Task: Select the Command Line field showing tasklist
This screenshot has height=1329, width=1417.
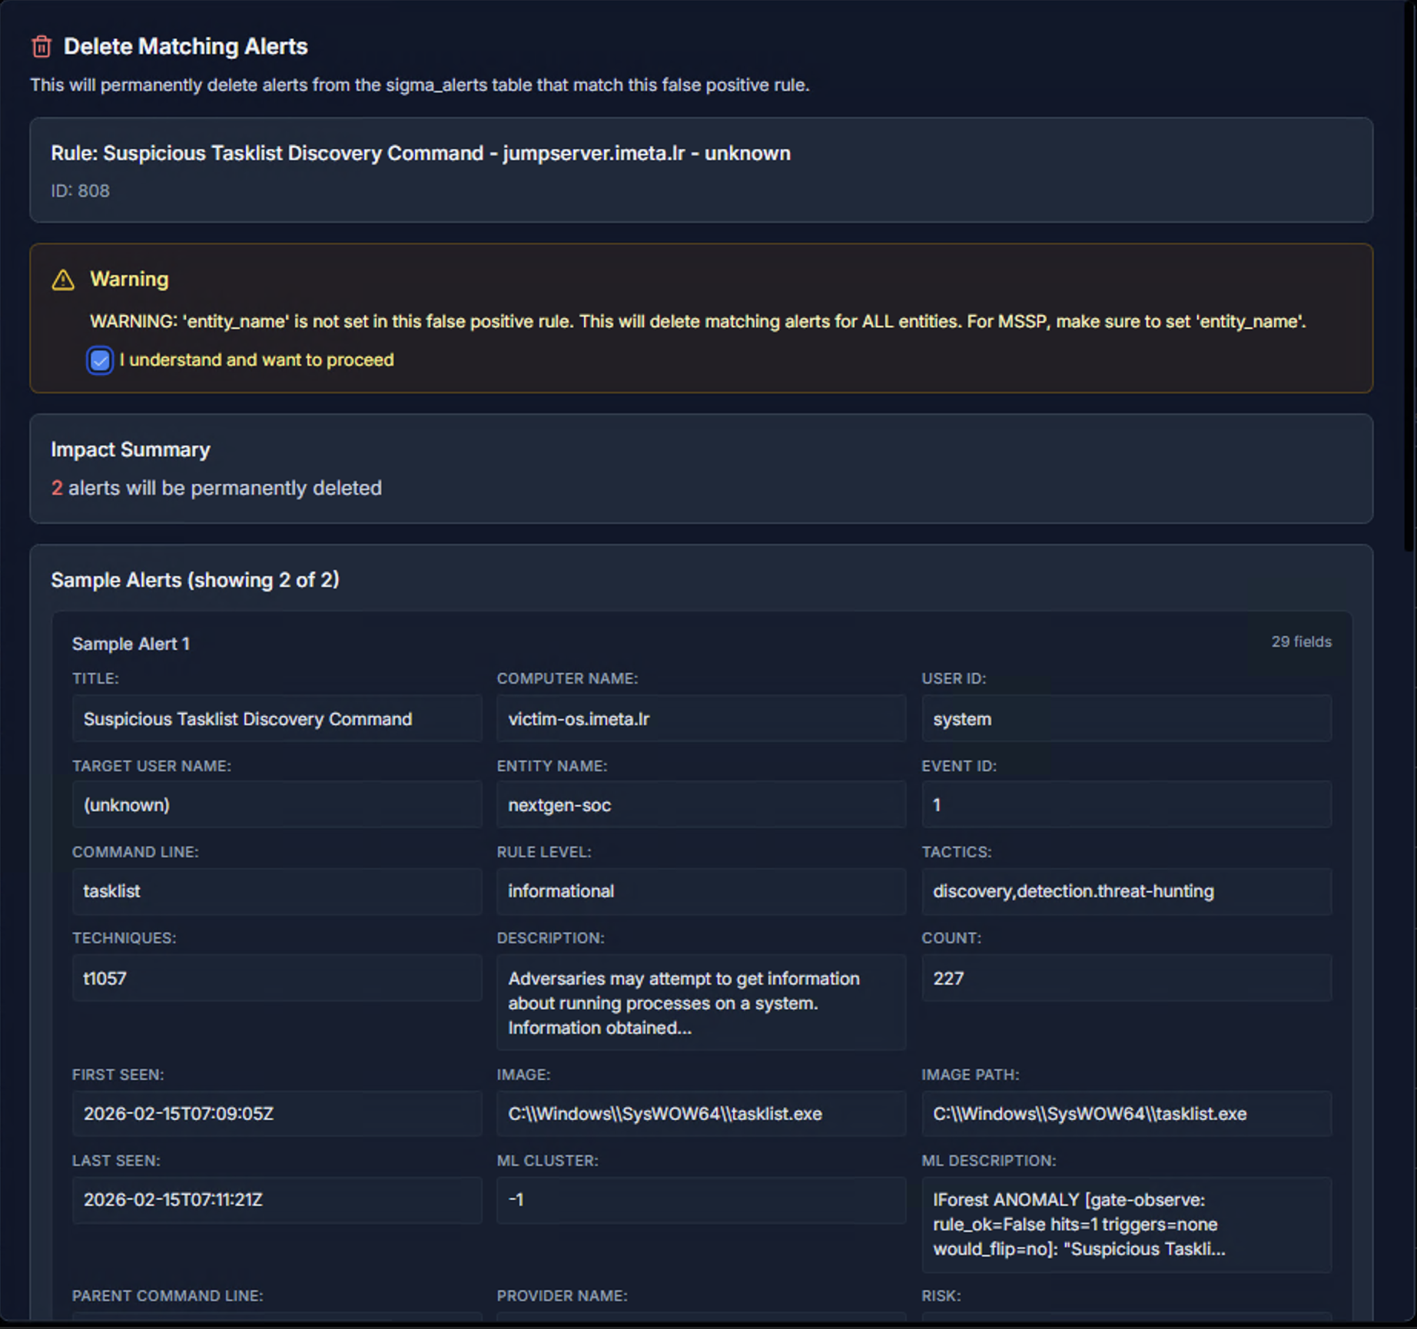Action: 277,891
